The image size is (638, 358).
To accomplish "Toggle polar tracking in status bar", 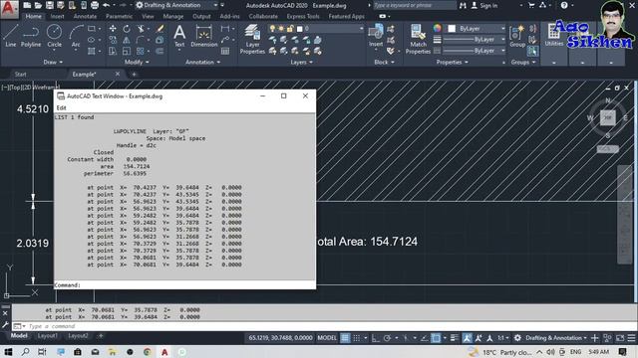I will [387, 338].
